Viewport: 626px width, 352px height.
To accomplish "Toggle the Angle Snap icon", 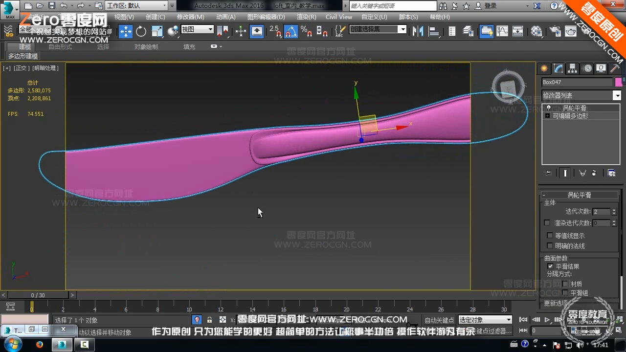I will coord(291,31).
